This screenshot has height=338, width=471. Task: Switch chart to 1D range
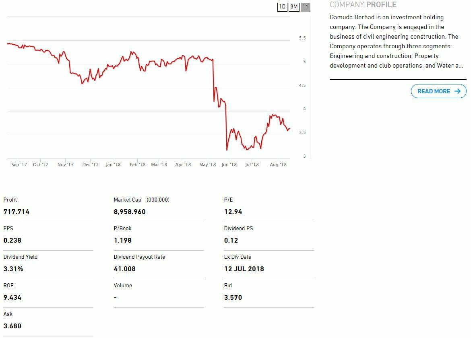(x=283, y=7)
